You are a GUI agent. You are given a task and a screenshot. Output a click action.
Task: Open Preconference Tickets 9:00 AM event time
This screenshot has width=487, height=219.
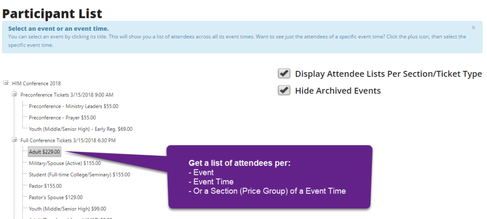(67, 95)
